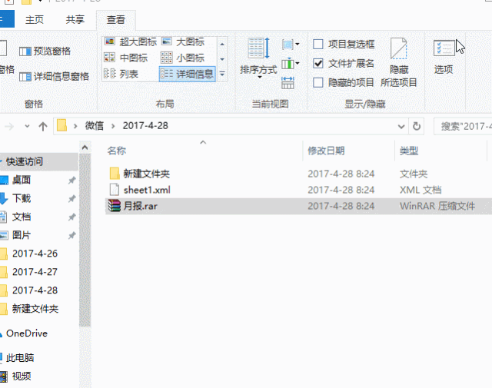Expand the chevron before 微信 in path

click(x=75, y=126)
